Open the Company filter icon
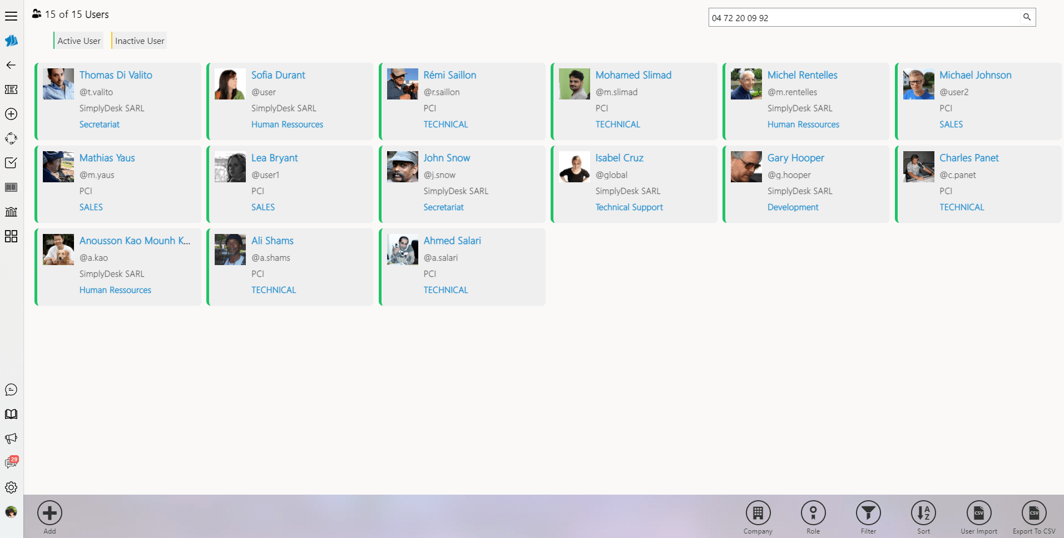1064x538 pixels. coord(758,513)
